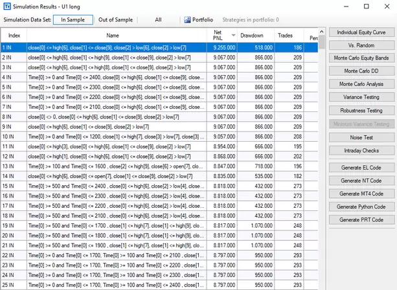
Task: Select strategy row 13 IN
Action: click(159, 166)
